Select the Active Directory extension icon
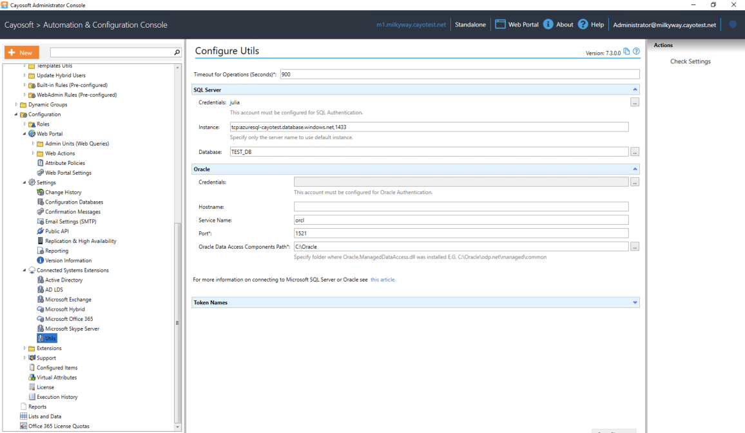This screenshot has width=745, height=433. click(x=41, y=280)
